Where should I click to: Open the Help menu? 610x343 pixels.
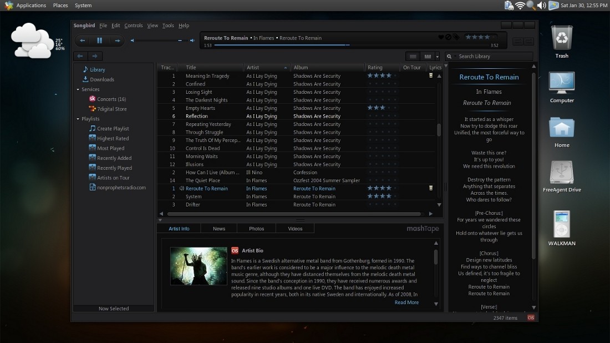tap(184, 26)
